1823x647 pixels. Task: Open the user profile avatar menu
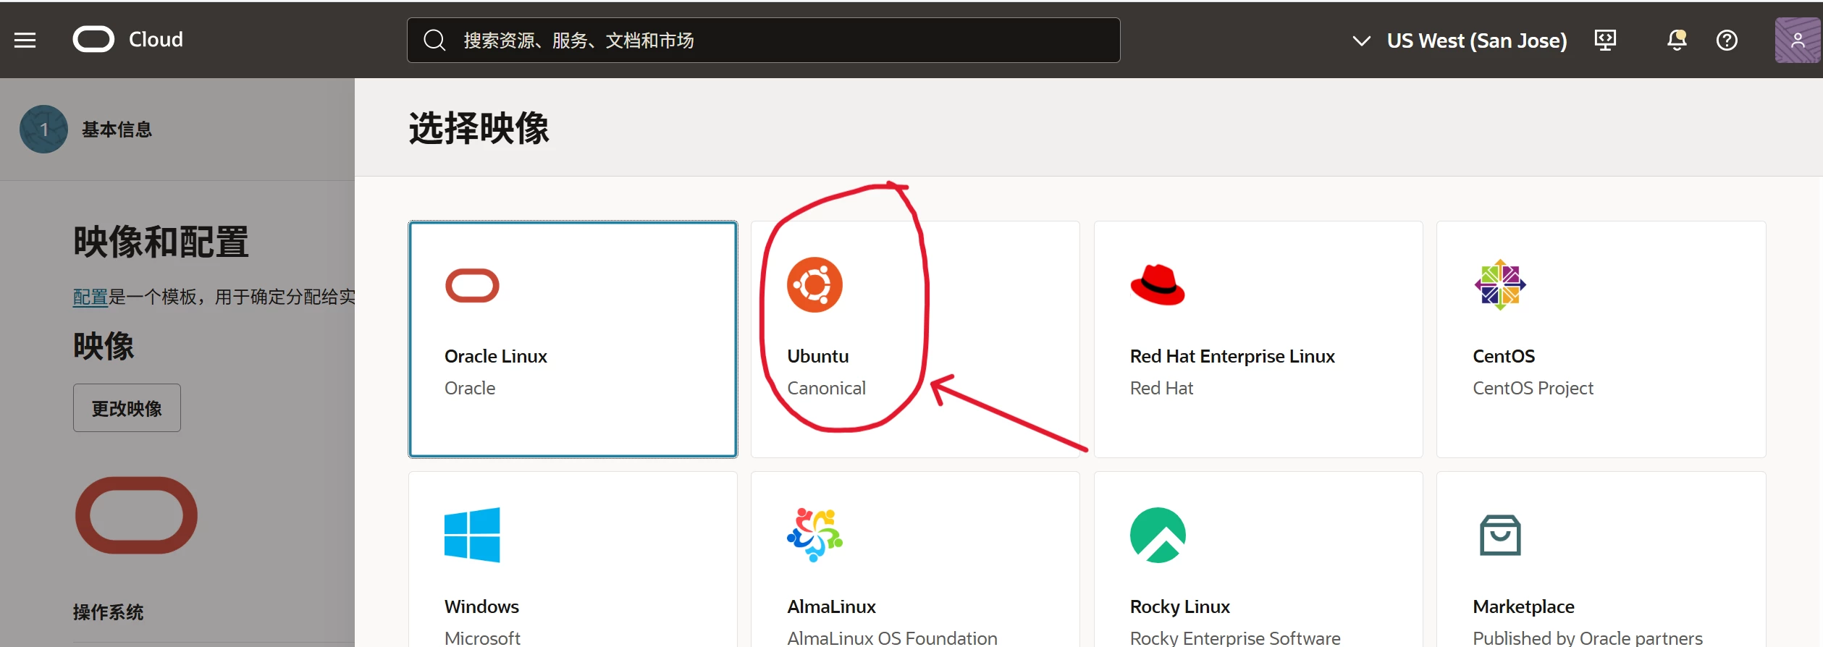[x=1797, y=40]
